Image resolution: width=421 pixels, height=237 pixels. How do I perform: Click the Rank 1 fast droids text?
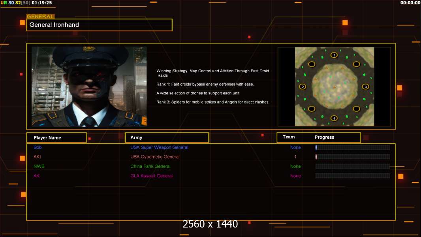[205, 84]
